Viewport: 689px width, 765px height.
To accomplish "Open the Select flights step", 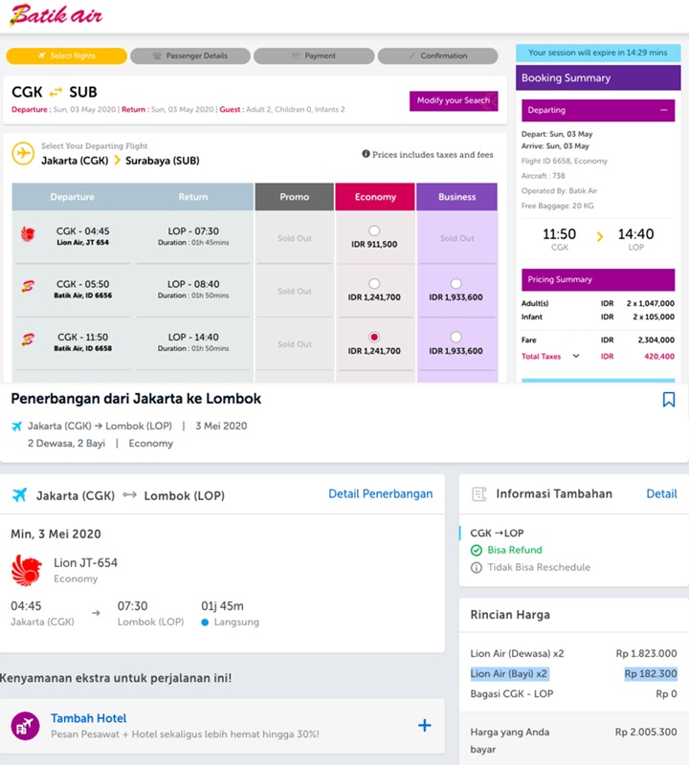I will click(66, 55).
